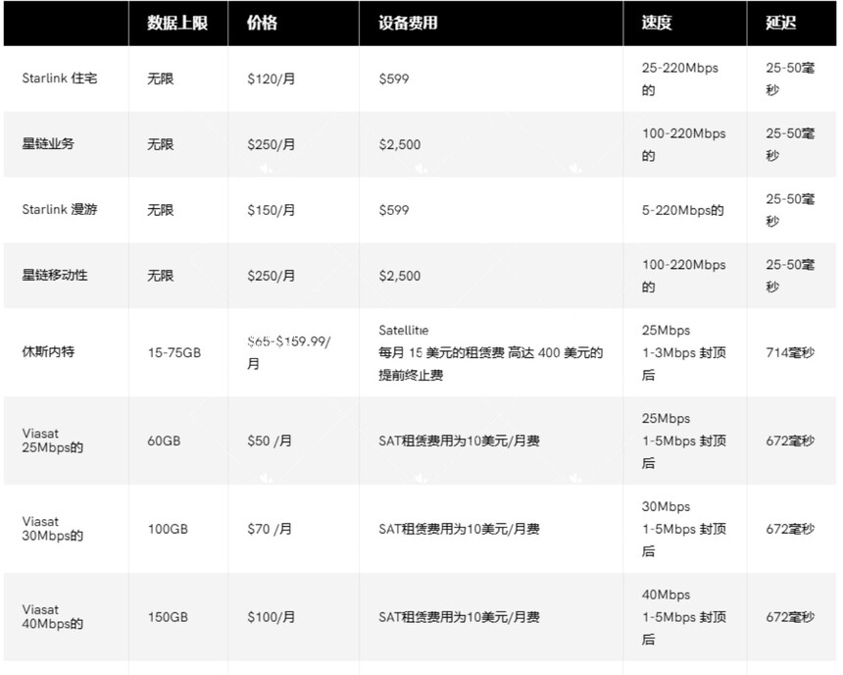The width and height of the screenshot is (843, 675).
Task: Click the "25Mbps 1-3Mbps 封顶后" speed cell
Action: tap(683, 353)
